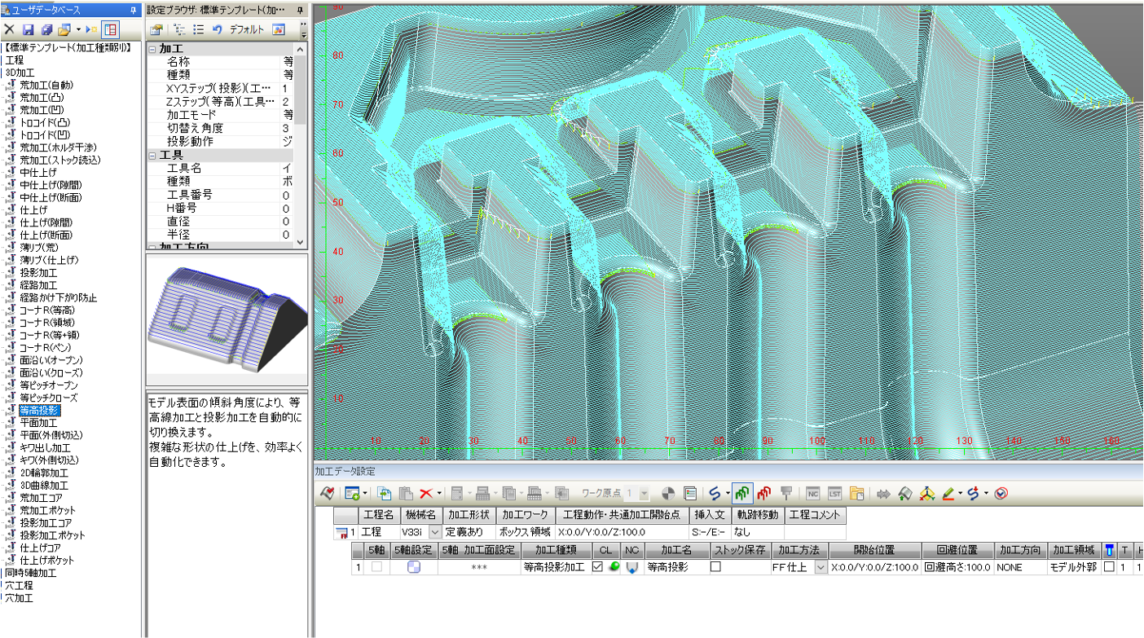This screenshot has height=638, width=1144.
Task: Collapse the 加工 property group
Action: 152,49
